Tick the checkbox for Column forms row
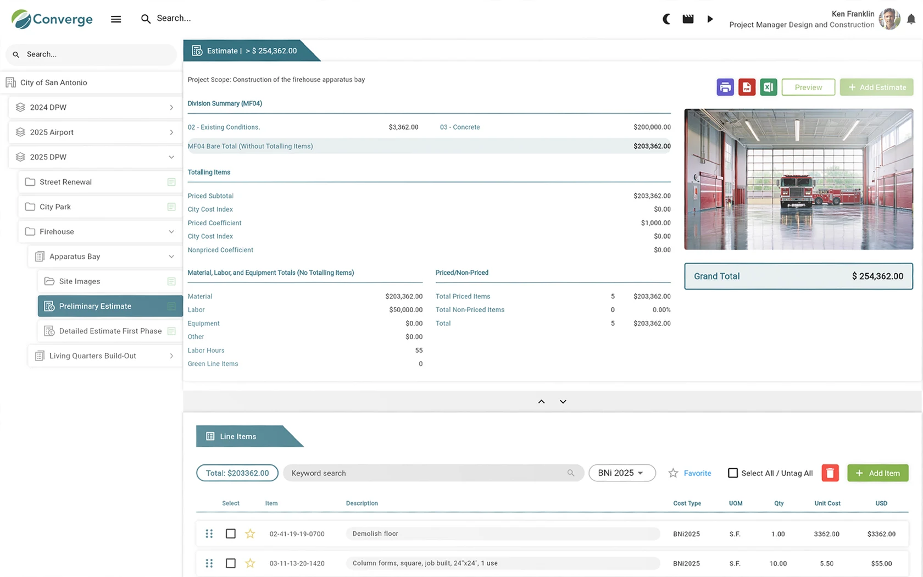The image size is (923, 577). (231, 563)
